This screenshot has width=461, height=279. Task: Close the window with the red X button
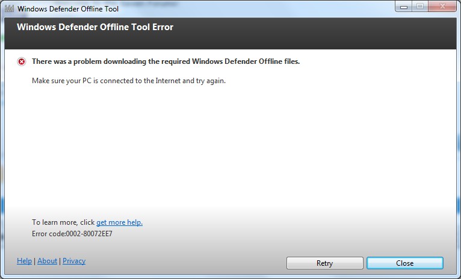pos(442,7)
